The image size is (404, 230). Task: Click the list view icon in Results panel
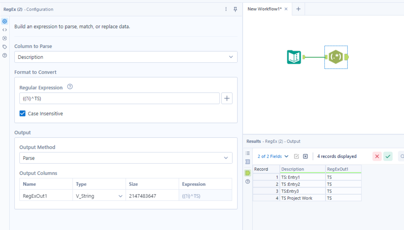tap(247, 153)
